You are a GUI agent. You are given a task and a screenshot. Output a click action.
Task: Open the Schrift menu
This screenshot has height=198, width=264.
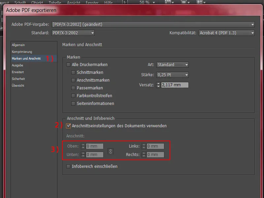pos(20,2)
